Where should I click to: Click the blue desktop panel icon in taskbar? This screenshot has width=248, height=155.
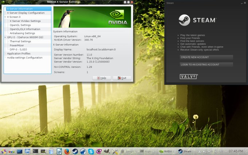tap(19, 151)
